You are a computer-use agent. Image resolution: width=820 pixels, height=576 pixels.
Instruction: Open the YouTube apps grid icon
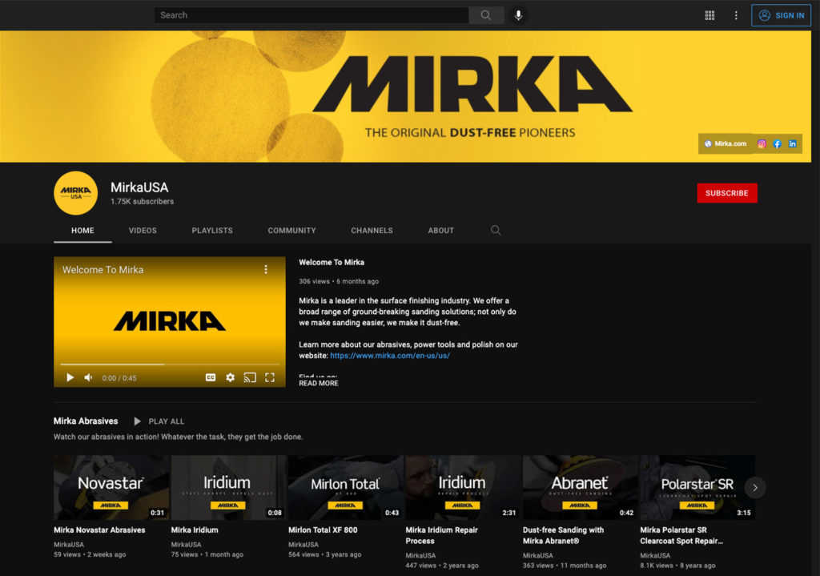coord(709,15)
